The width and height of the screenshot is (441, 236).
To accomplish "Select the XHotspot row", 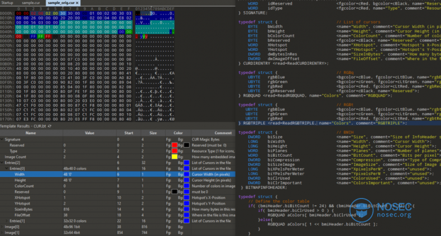I will (x=118, y=198).
